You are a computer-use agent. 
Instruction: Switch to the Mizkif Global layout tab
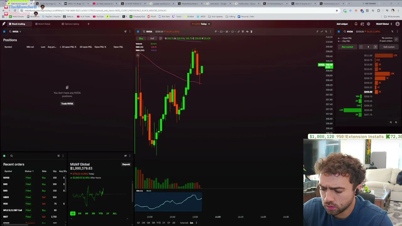point(43,24)
